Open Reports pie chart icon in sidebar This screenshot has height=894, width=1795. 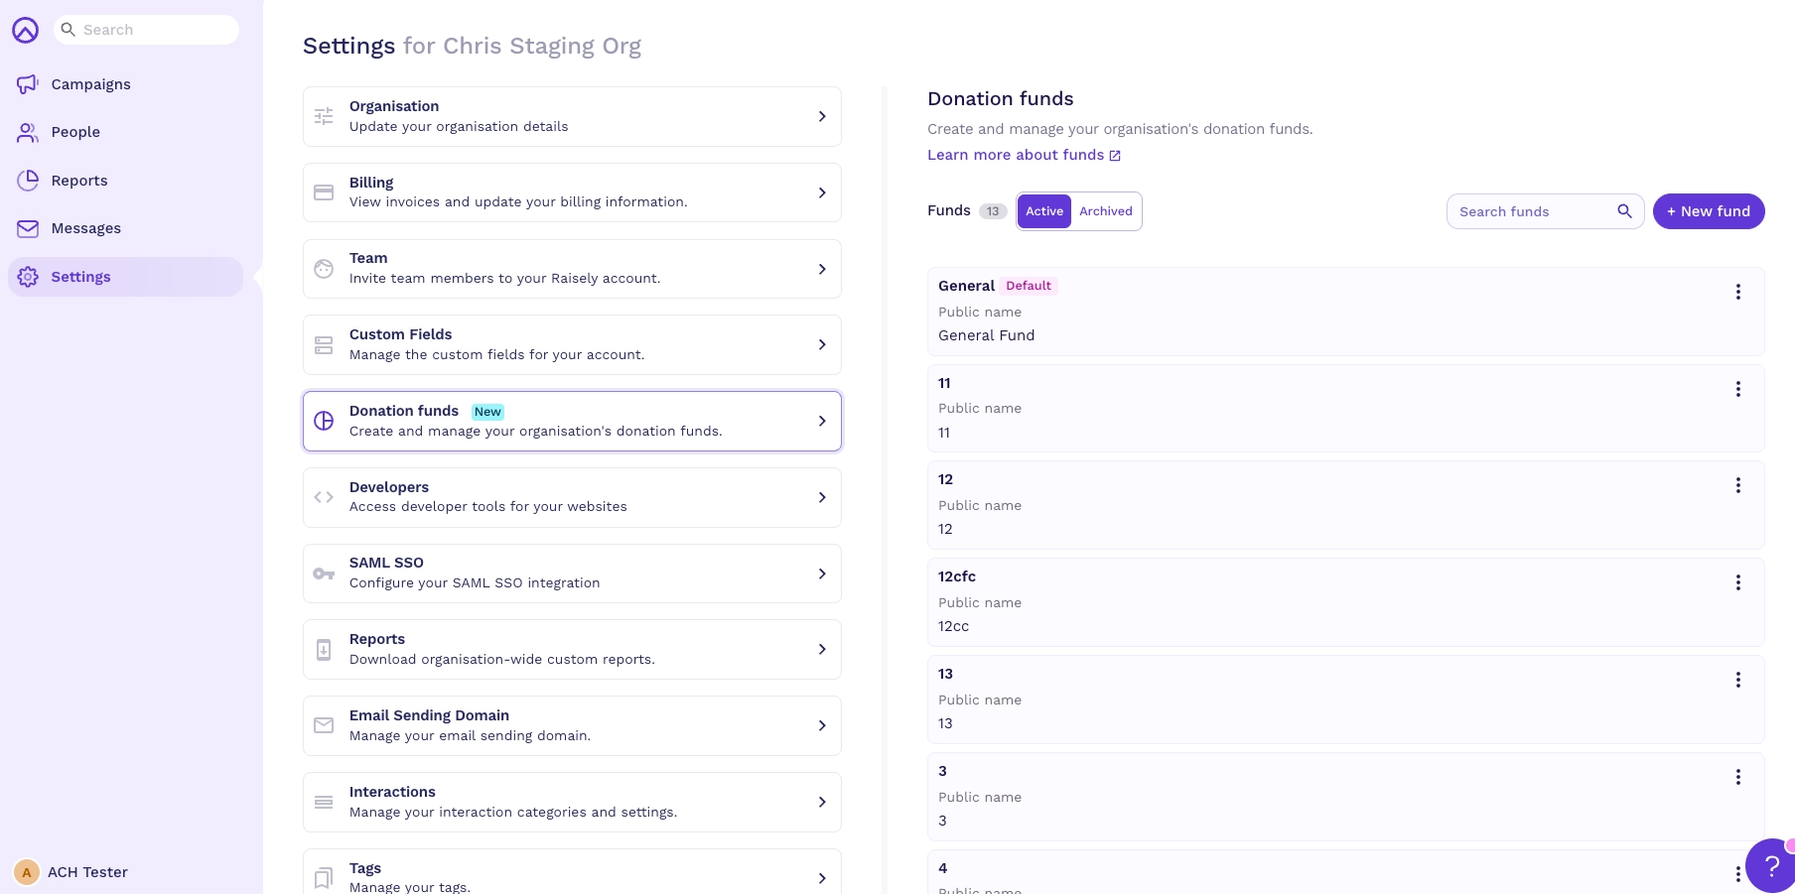point(28,181)
